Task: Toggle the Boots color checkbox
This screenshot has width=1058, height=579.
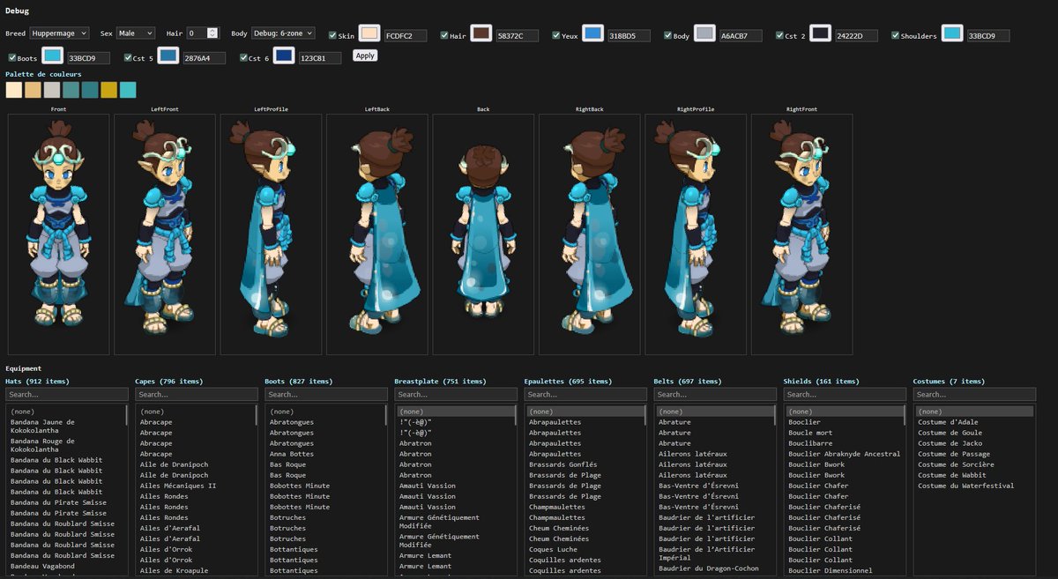Action: click(11, 58)
